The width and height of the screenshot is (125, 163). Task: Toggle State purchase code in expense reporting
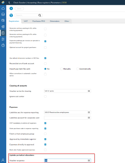click(45, 128)
